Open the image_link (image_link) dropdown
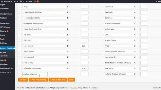Viewport: 161px width, 90px height. 46,29
